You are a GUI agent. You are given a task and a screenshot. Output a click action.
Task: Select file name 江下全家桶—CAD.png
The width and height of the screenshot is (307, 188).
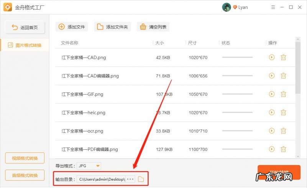(x=84, y=57)
